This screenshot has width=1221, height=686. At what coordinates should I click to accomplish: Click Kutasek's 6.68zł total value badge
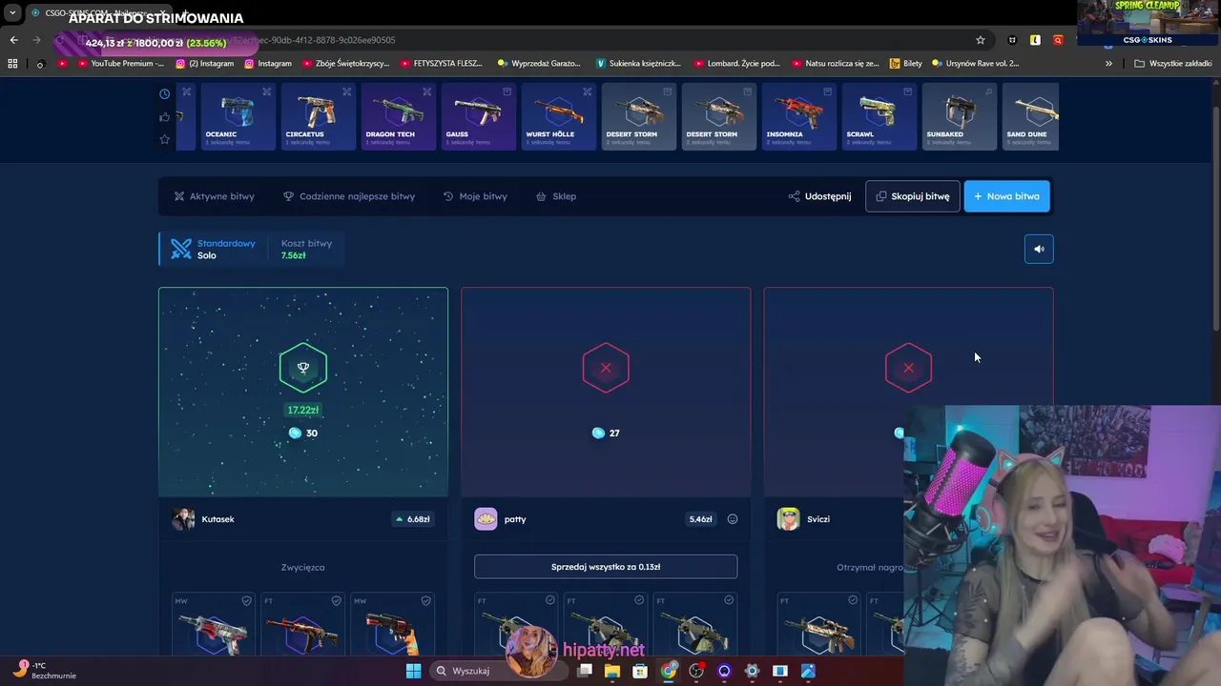click(412, 519)
